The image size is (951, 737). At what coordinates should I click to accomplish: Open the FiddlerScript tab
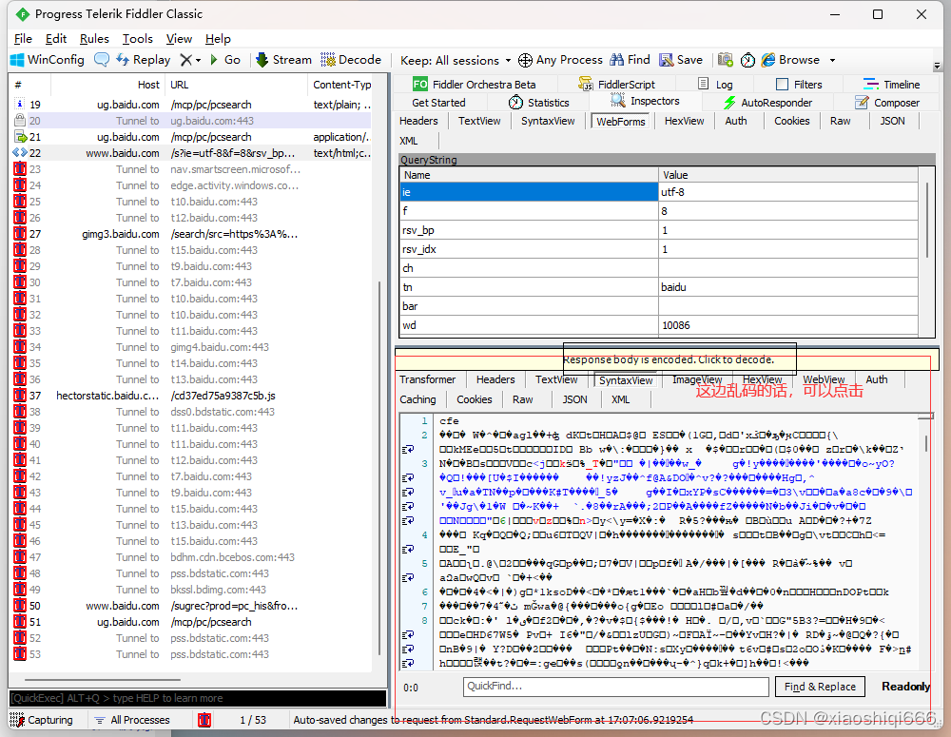click(617, 85)
